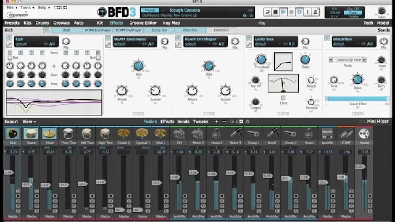Toggle the EQ8 effect power button

9,39
